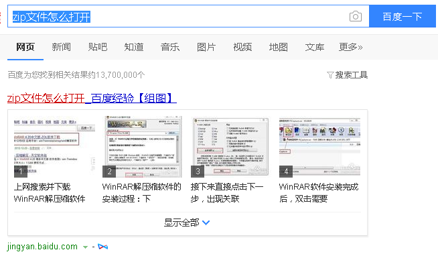Open the green dropdown arrow after jingyan.baidu.com
The image size is (438, 254).
tap(85, 247)
